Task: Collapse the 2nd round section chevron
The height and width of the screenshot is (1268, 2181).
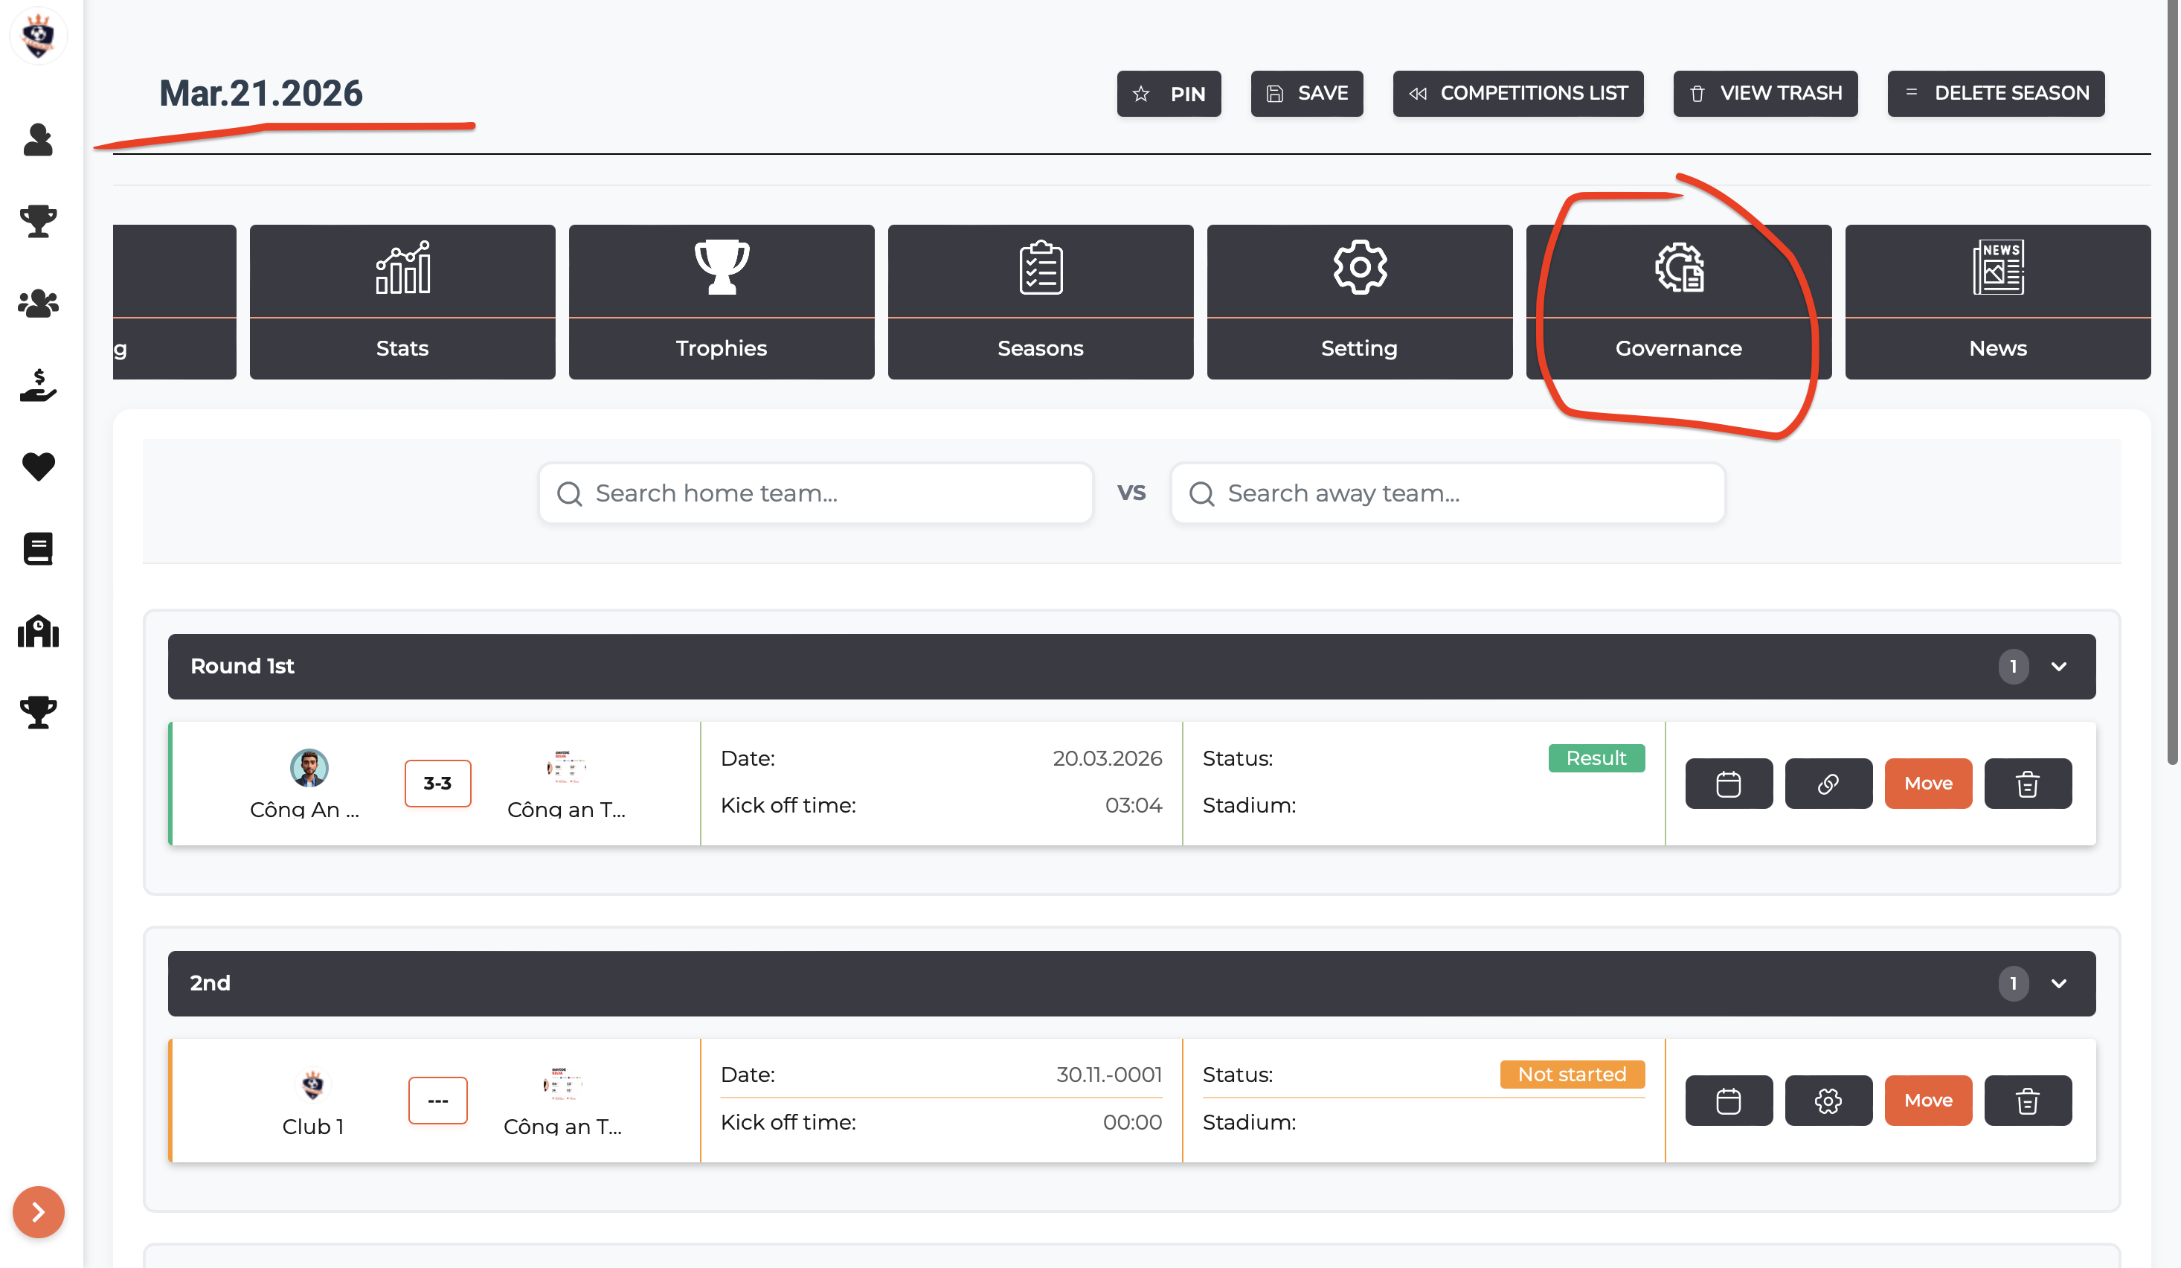Action: click(x=2058, y=983)
